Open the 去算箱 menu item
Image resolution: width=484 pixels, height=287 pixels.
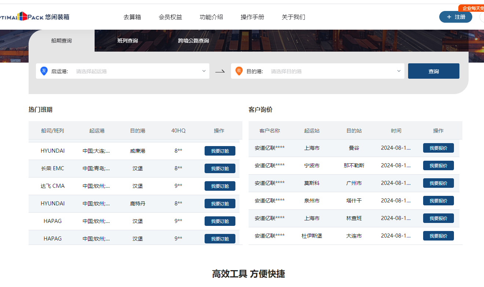132,17
